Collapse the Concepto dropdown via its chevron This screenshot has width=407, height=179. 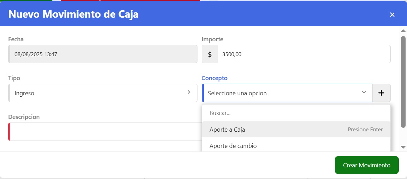pyautogui.click(x=364, y=92)
